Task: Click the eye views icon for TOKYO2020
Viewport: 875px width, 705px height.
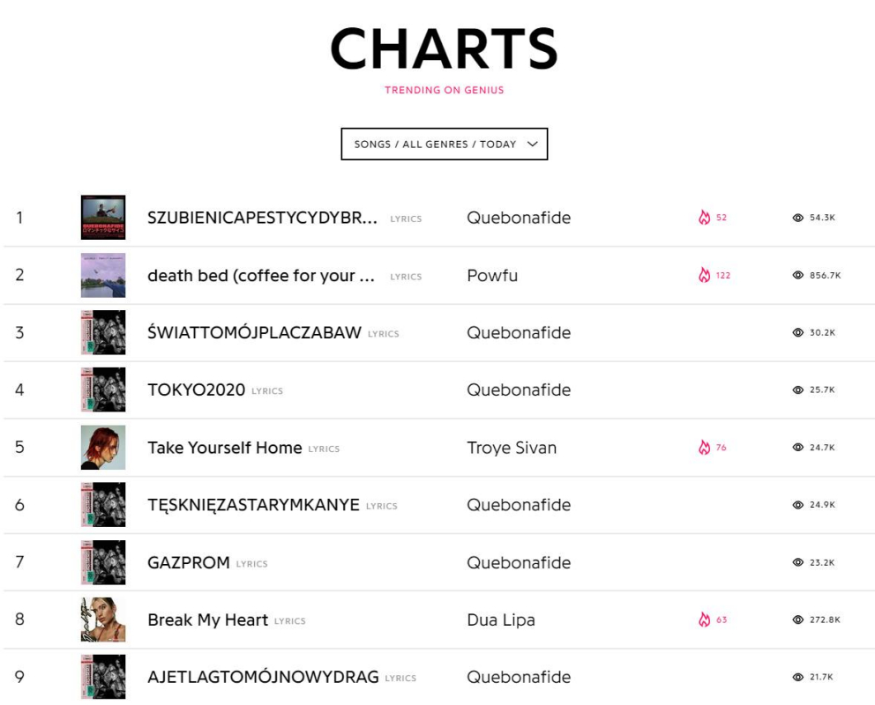Action: [x=798, y=390]
